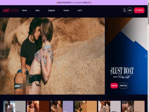Image resolution: width=149 pixels, height=112 pixels.
Task: Open the Creators menu item
Action: pyautogui.click(x=66, y=11)
